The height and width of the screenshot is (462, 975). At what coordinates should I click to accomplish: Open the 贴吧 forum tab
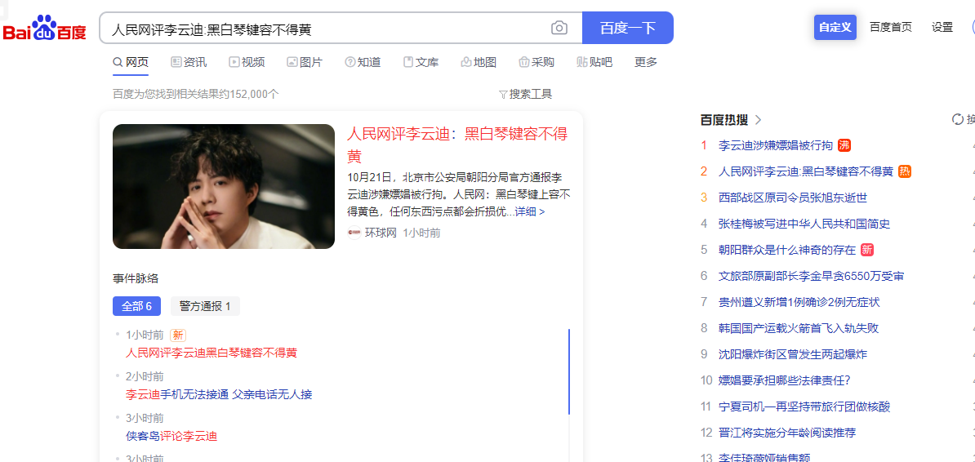tap(594, 62)
